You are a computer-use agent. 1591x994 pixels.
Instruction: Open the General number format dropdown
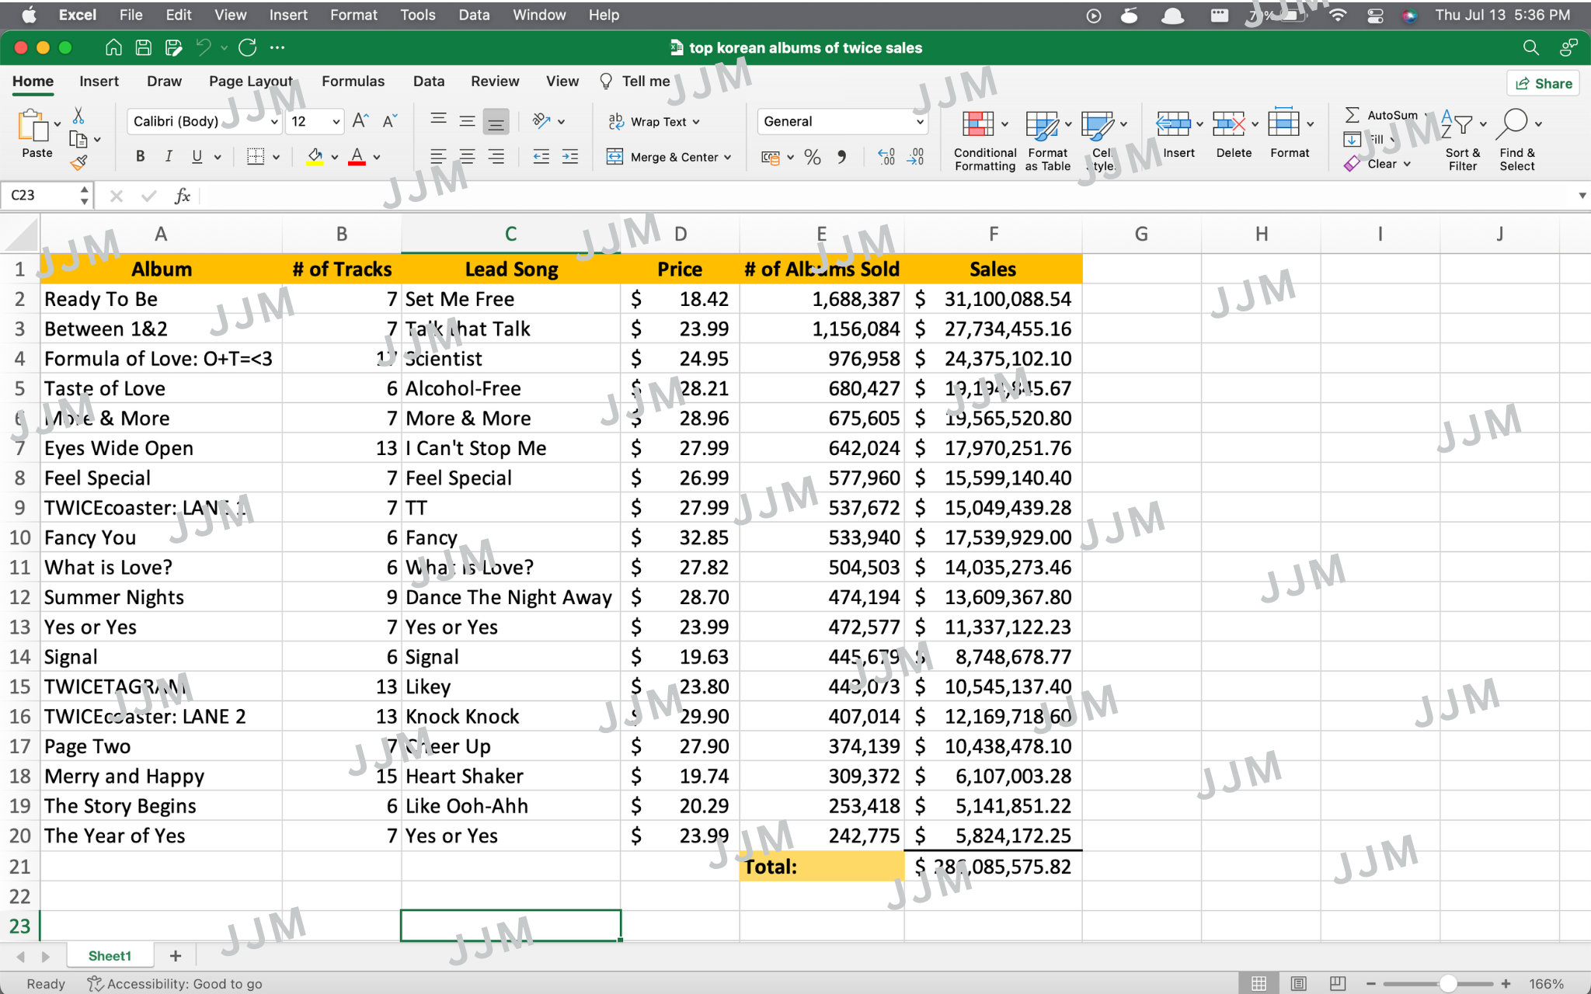click(x=920, y=122)
